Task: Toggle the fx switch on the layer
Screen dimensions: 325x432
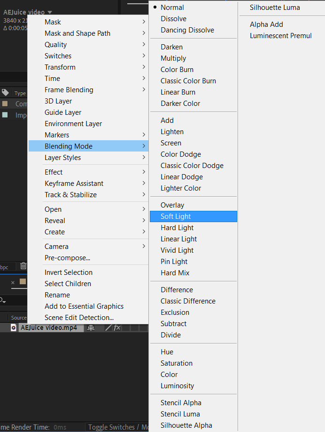Action: pyautogui.click(x=117, y=328)
